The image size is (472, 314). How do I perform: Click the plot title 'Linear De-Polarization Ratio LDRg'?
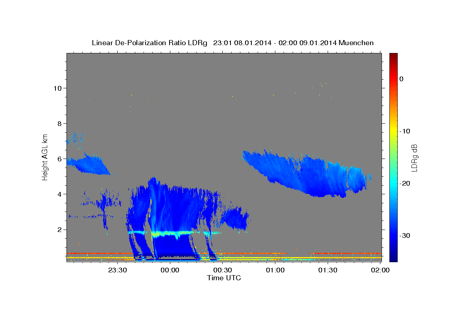pos(149,43)
